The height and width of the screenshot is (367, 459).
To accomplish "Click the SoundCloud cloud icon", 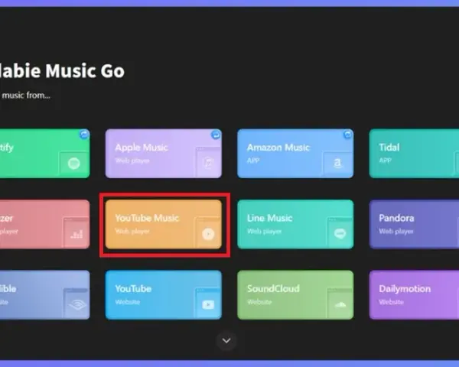I will tap(340, 304).
